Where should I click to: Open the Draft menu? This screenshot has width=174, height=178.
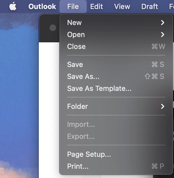point(149,7)
